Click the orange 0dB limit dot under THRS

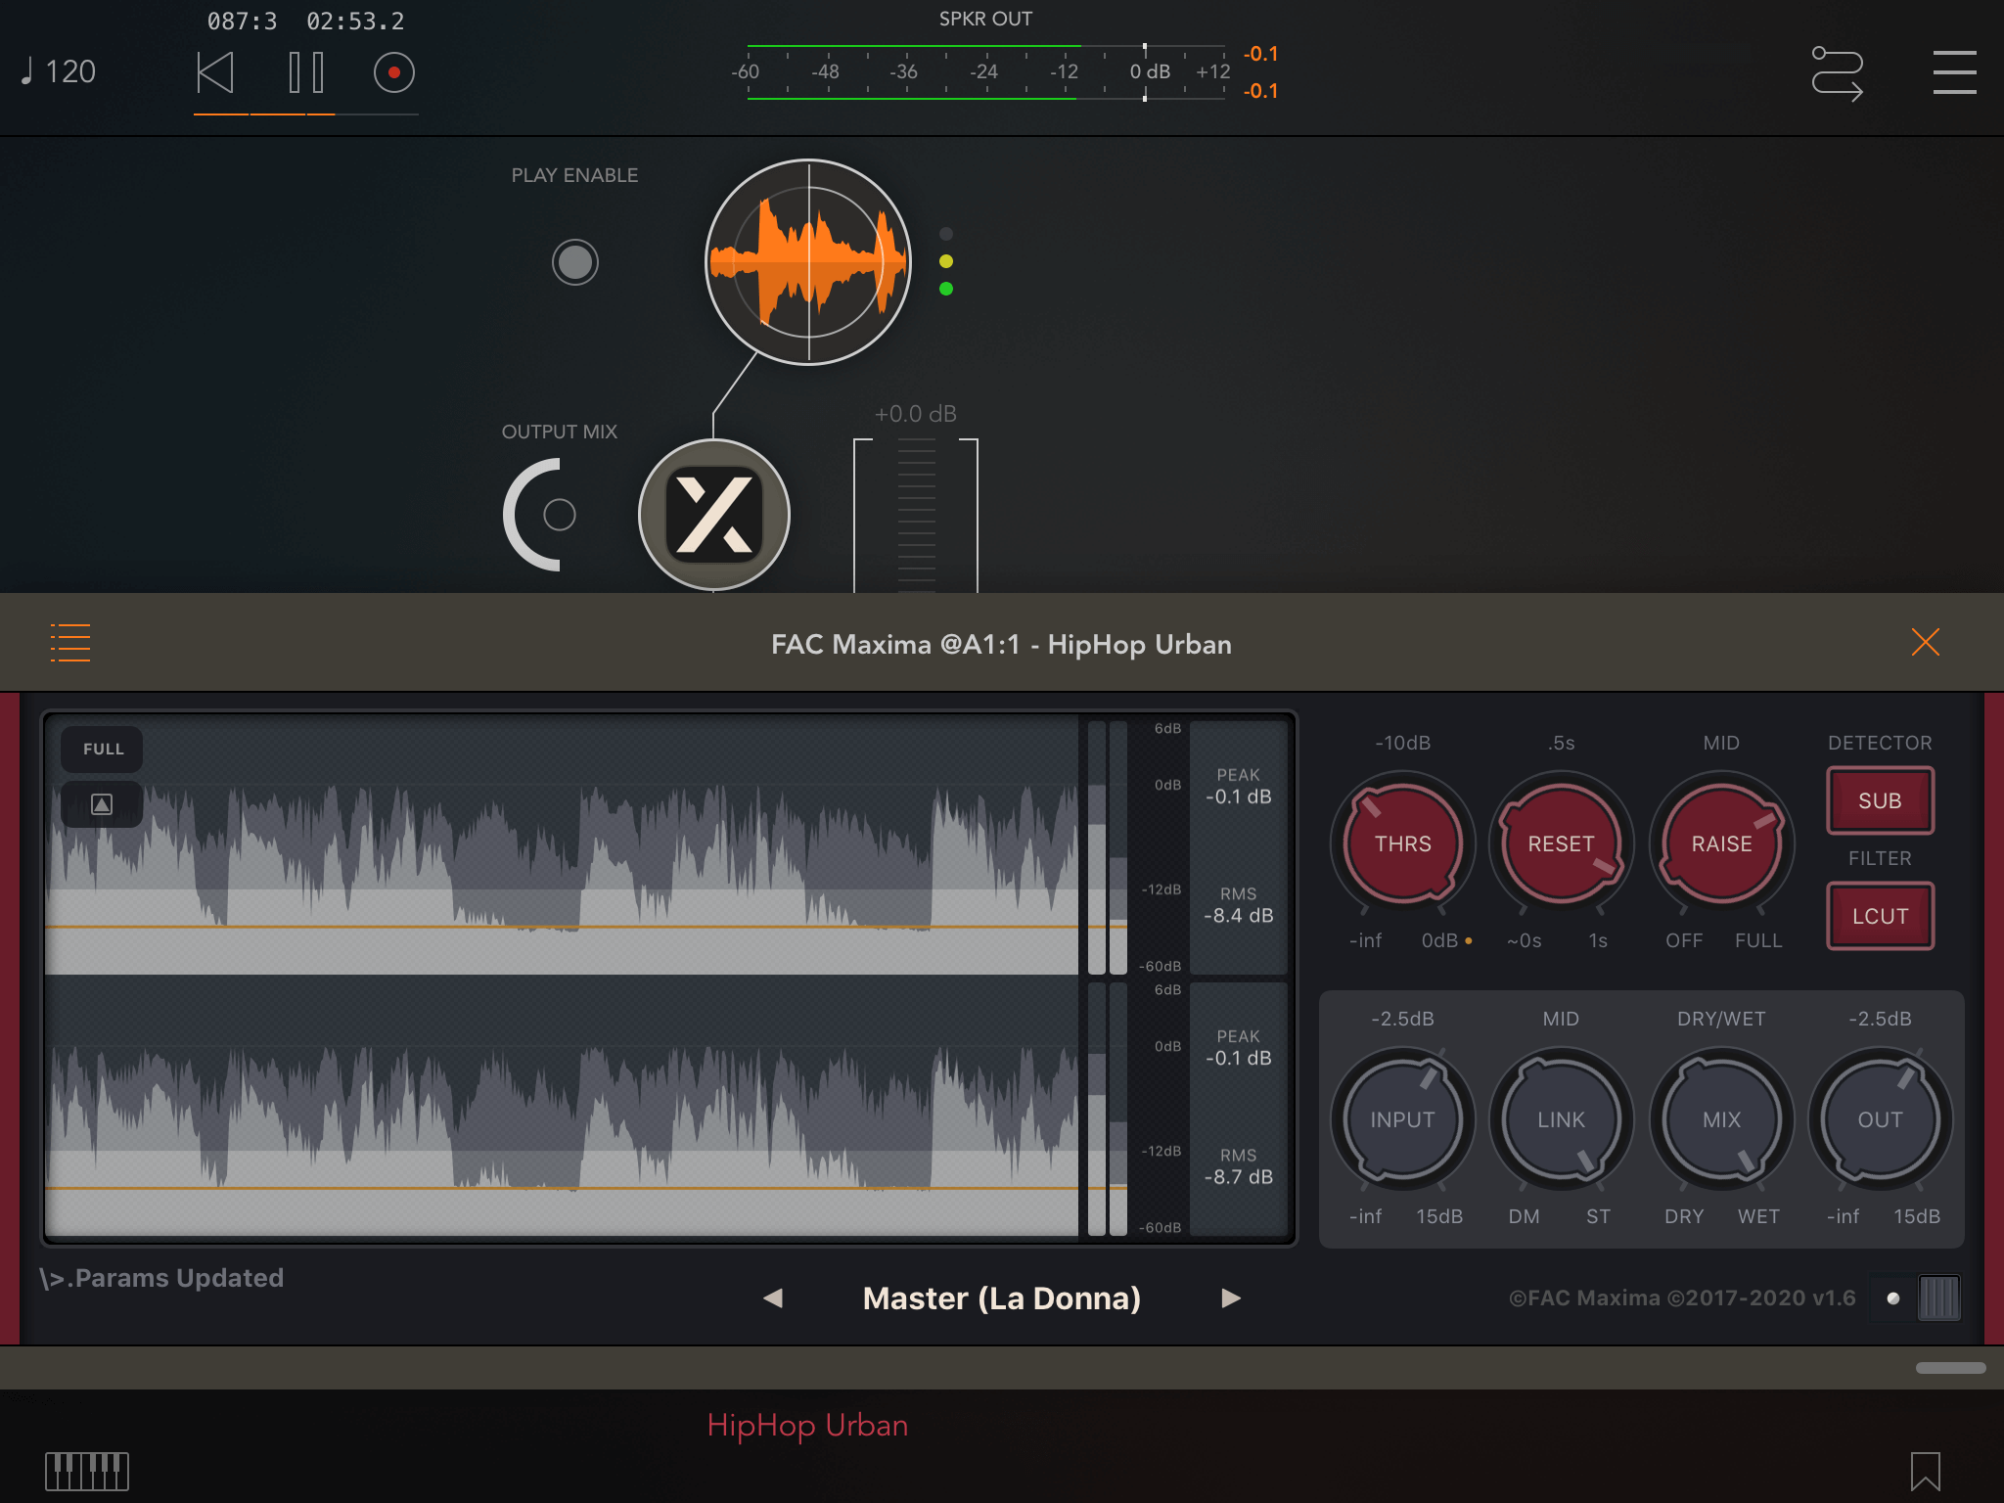[x=1468, y=940]
